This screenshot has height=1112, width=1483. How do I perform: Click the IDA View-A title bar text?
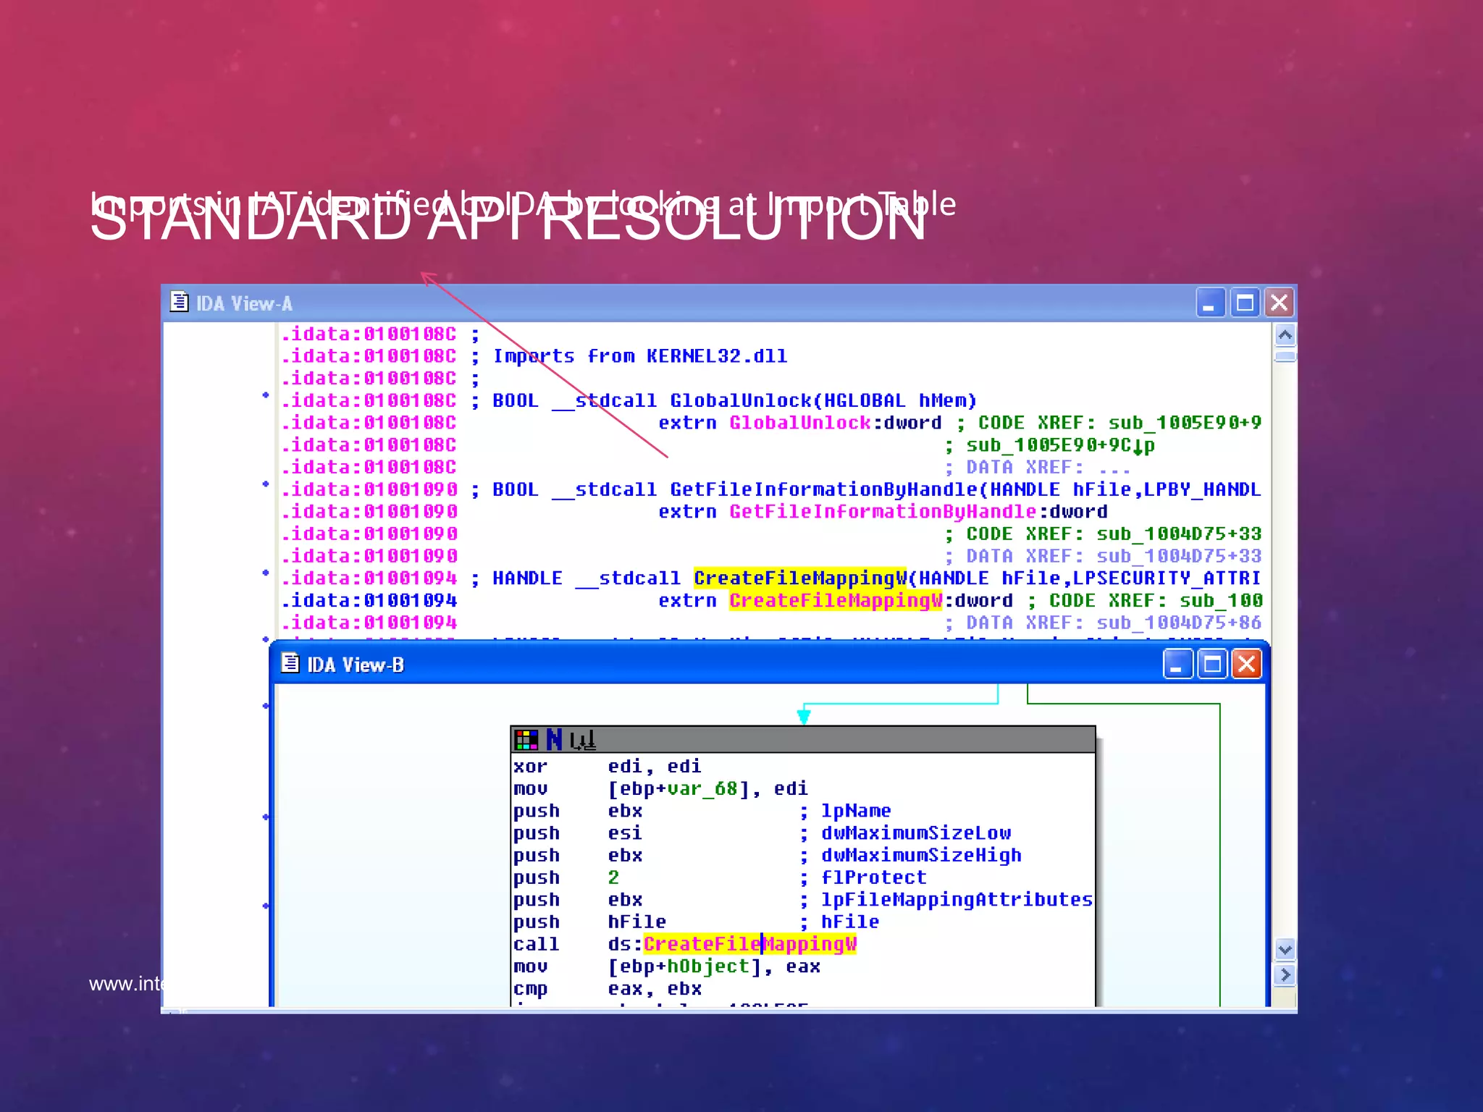244,303
